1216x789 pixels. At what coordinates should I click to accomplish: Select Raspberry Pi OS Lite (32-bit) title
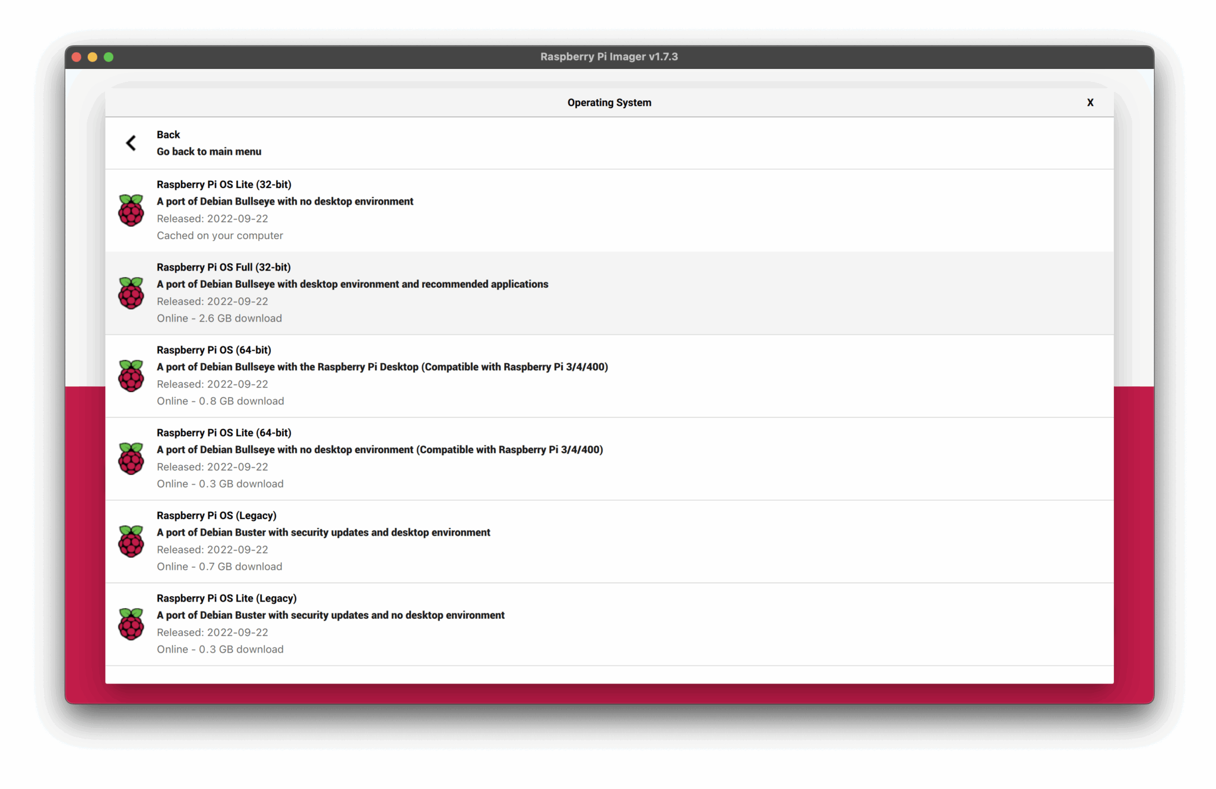[224, 184]
